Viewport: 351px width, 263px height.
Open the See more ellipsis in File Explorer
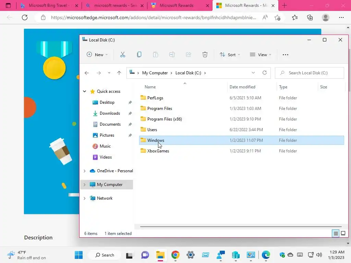coord(286,54)
